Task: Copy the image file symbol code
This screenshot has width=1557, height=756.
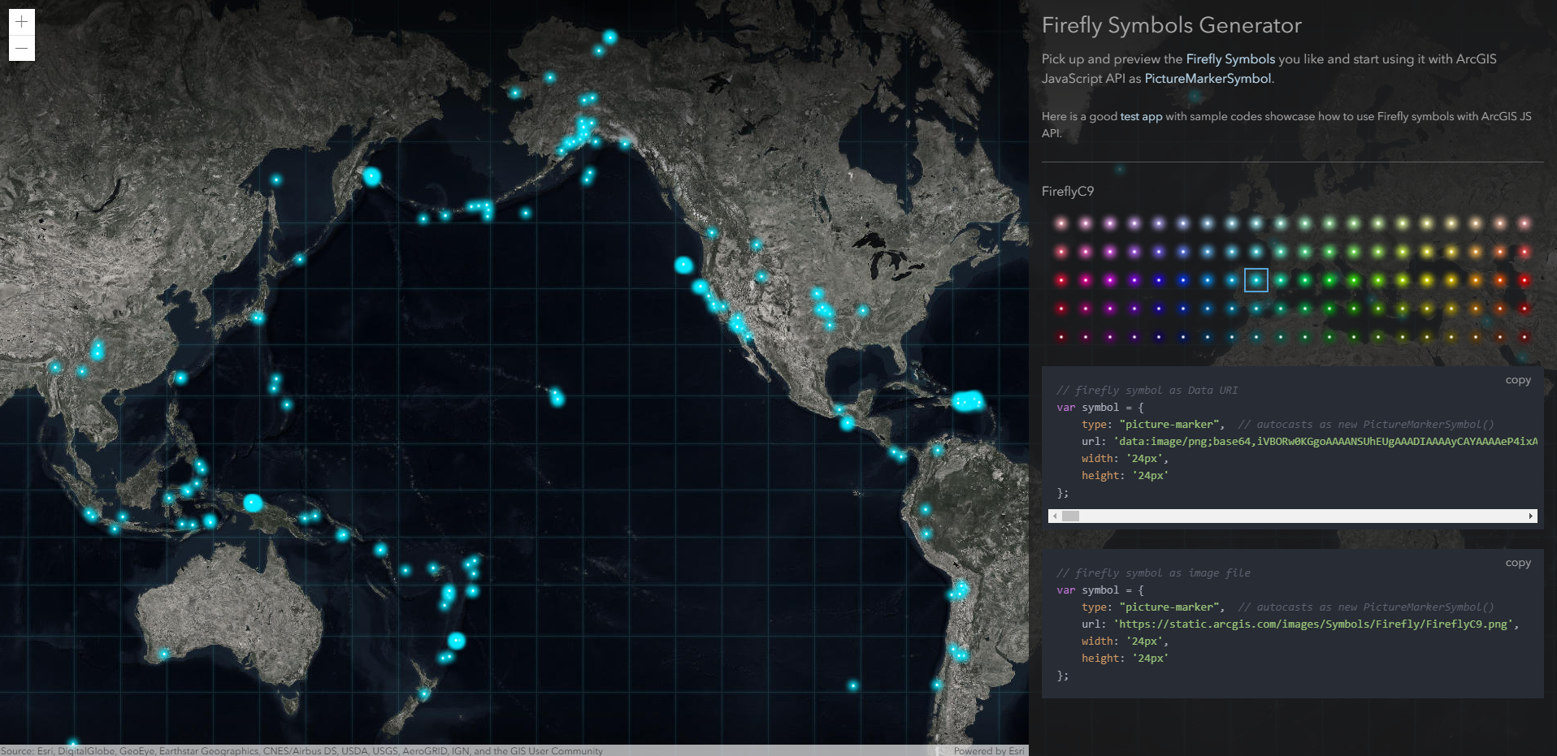Action: (1517, 563)
